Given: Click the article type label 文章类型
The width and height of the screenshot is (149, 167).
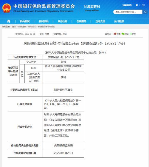Looking at the screenshot, I should pyautogui.click(x=60, y=34).
